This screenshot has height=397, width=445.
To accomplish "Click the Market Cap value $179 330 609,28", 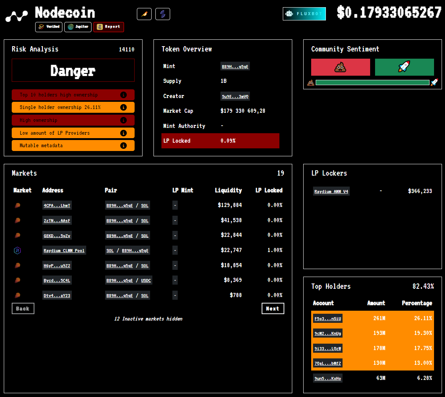I will [x=243, y=111].
